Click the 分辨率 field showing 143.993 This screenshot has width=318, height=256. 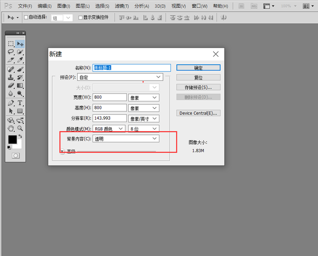tap(110, 118)
